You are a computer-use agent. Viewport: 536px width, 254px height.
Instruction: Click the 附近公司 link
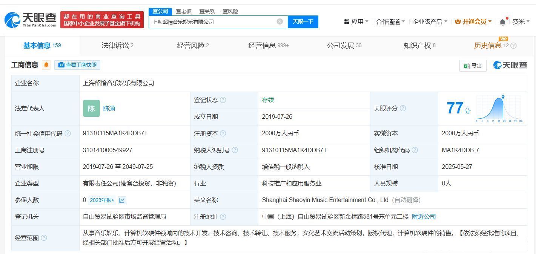pos(424,217)
